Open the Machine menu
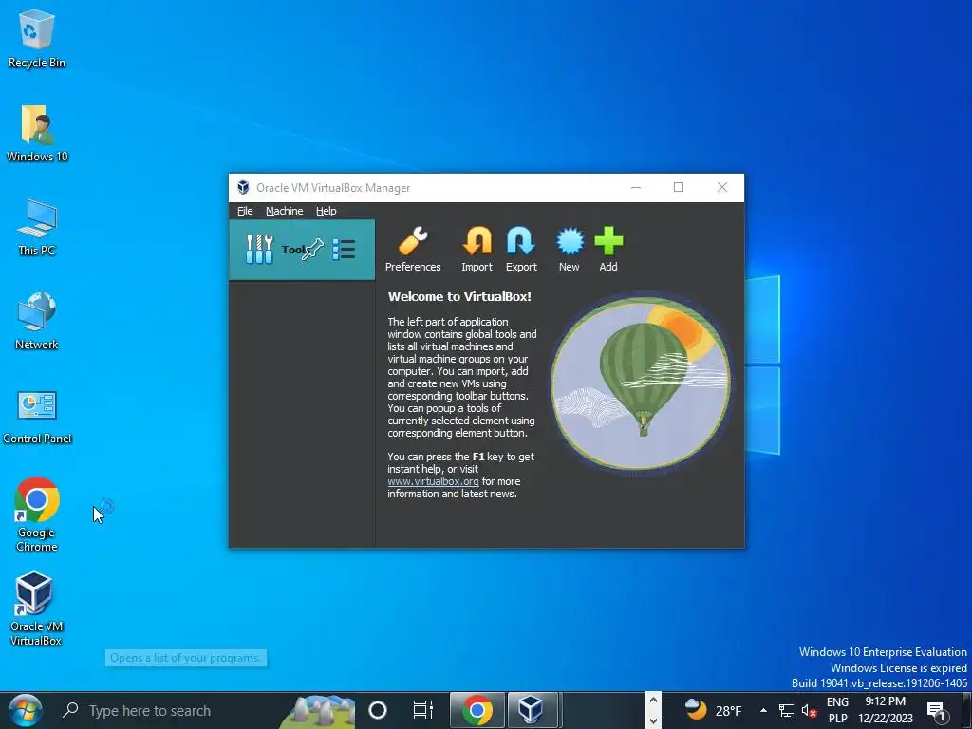 [x=285, y=211]
